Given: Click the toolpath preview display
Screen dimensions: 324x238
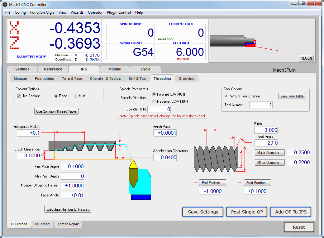Looking at the screenshot, I should [262, 41].
